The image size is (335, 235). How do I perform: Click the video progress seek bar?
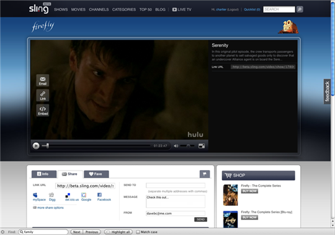[96, 146]
